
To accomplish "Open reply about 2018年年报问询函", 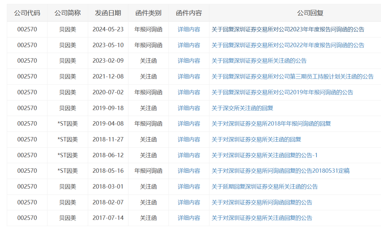I will coord(271,124).
